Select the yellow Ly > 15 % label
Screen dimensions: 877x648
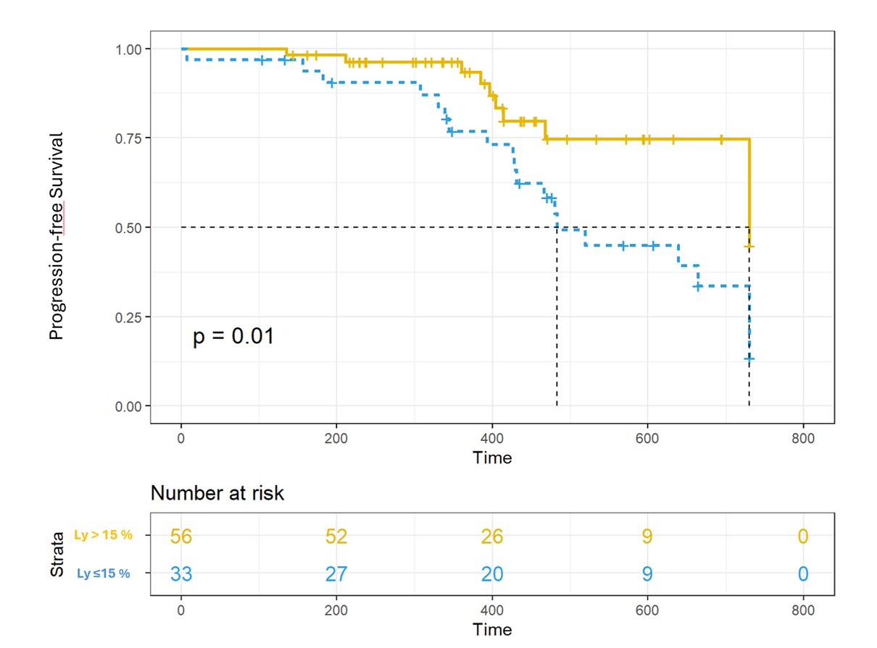[x=104, y=536]
